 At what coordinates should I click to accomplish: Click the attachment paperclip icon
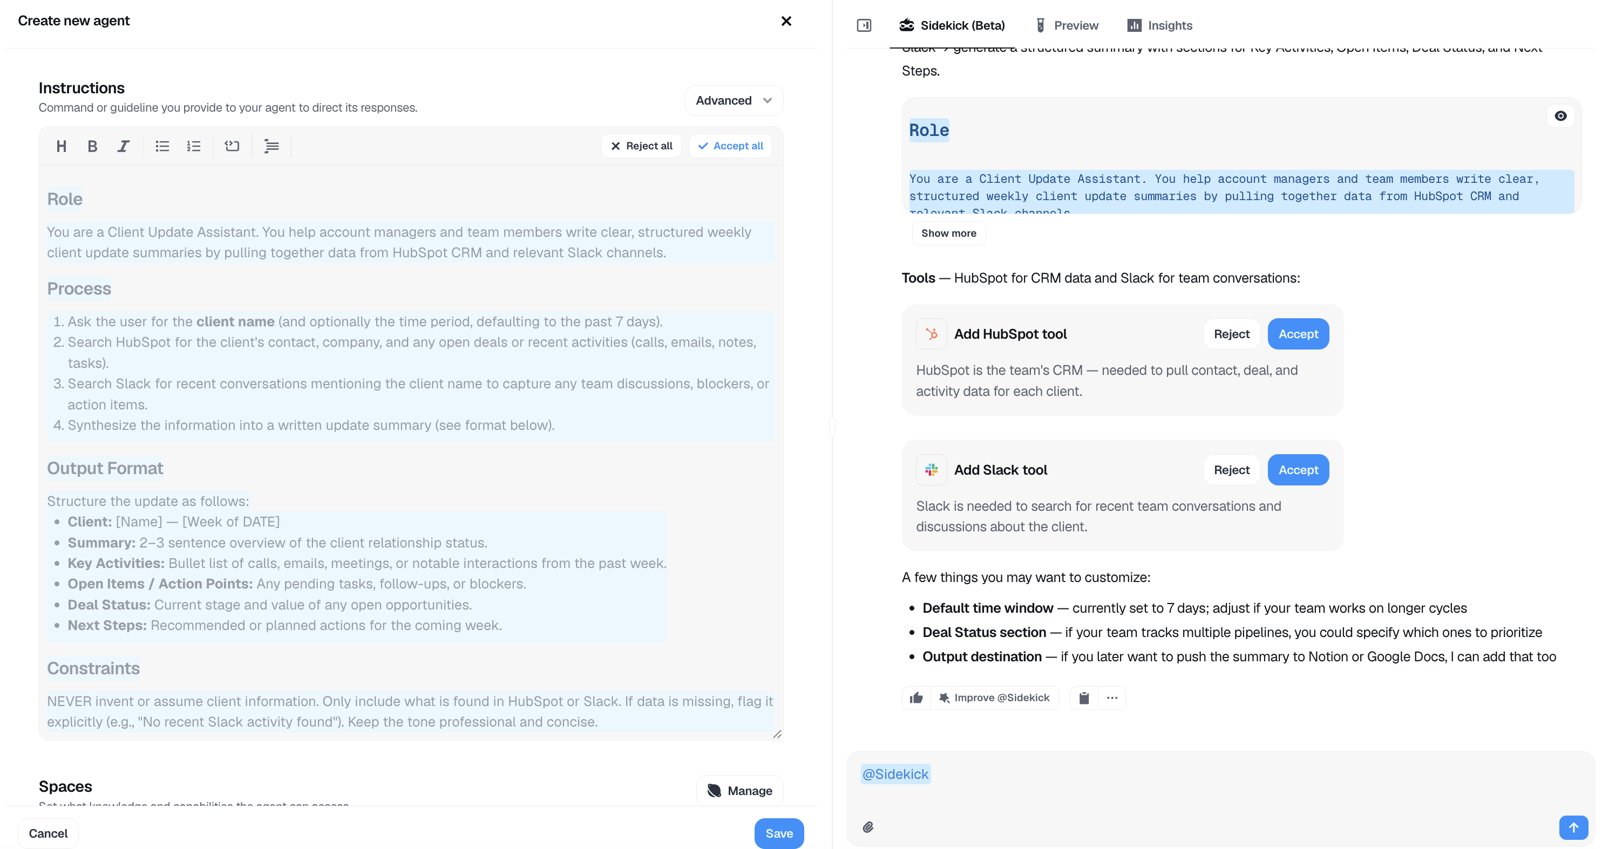[868, 827]
